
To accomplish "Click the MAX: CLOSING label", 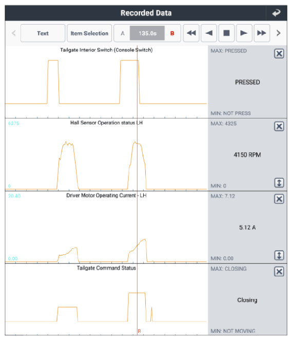I will click(228, 269).
